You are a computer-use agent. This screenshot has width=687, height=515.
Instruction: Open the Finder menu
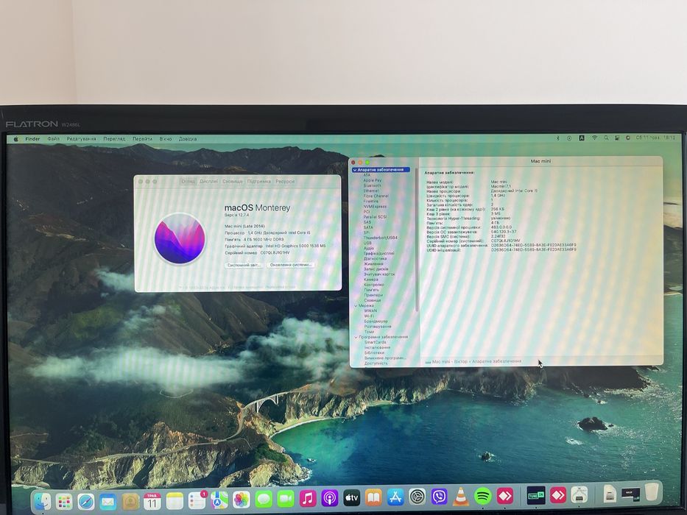point(32,139)
